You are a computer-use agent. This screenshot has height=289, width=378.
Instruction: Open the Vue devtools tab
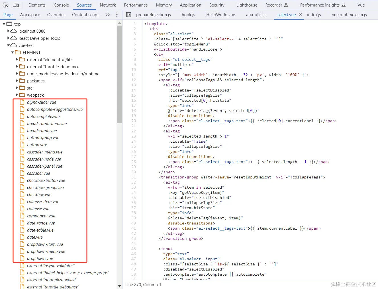pyautogui.click(x=361, y=5)
